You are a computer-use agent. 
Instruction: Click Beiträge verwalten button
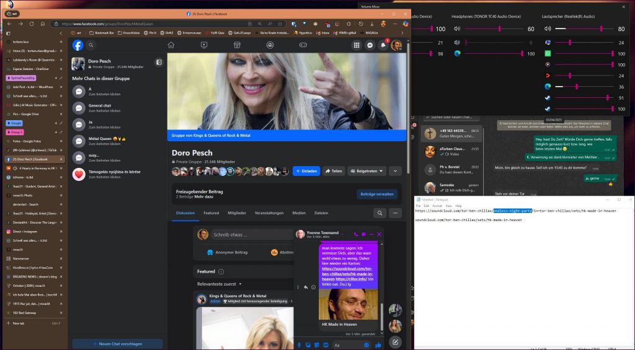tap(377, 195)
